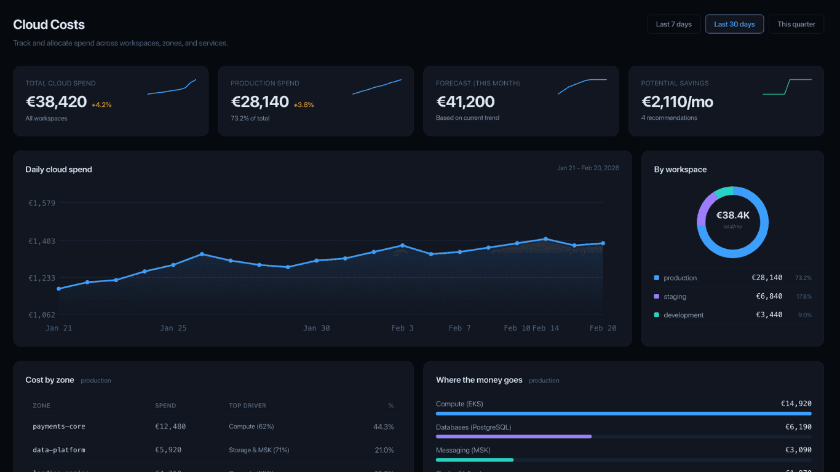This screenshot has width=840, height=472.
Task: View the 4 recommendations link
Action: pos(669,118)
